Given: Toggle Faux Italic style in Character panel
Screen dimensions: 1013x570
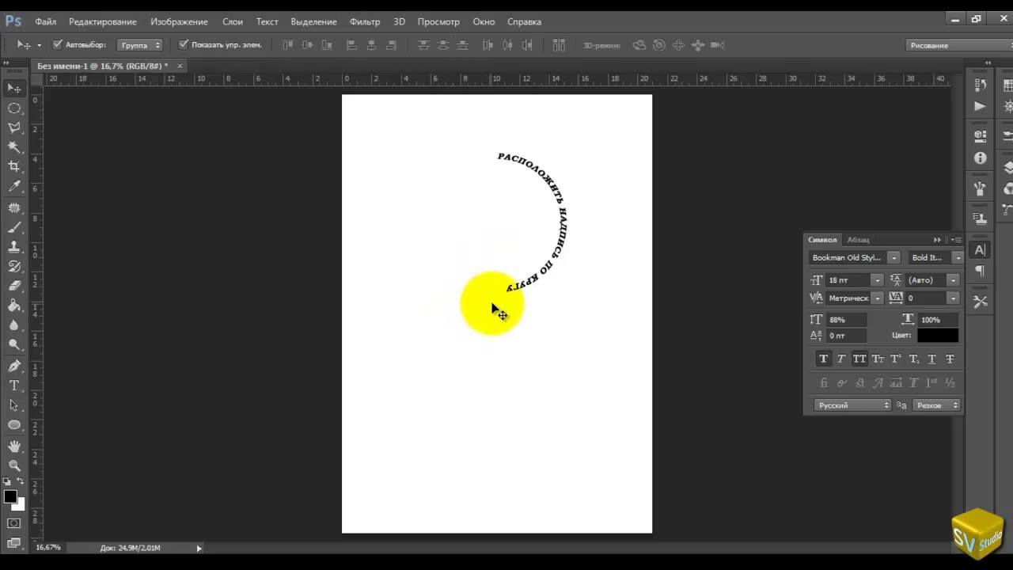Looking at the screenshot, I should 841,359.
